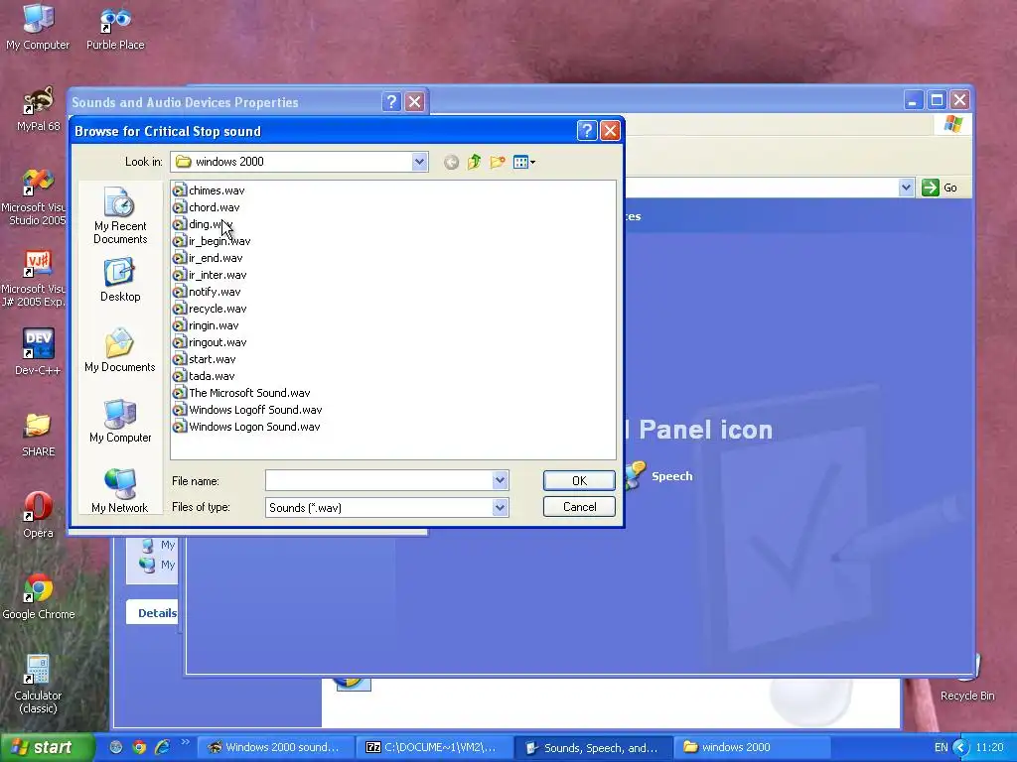Screen dimensions: 1017x762
Task: Select recycle.wav file
Action: [x=211, y=309]
